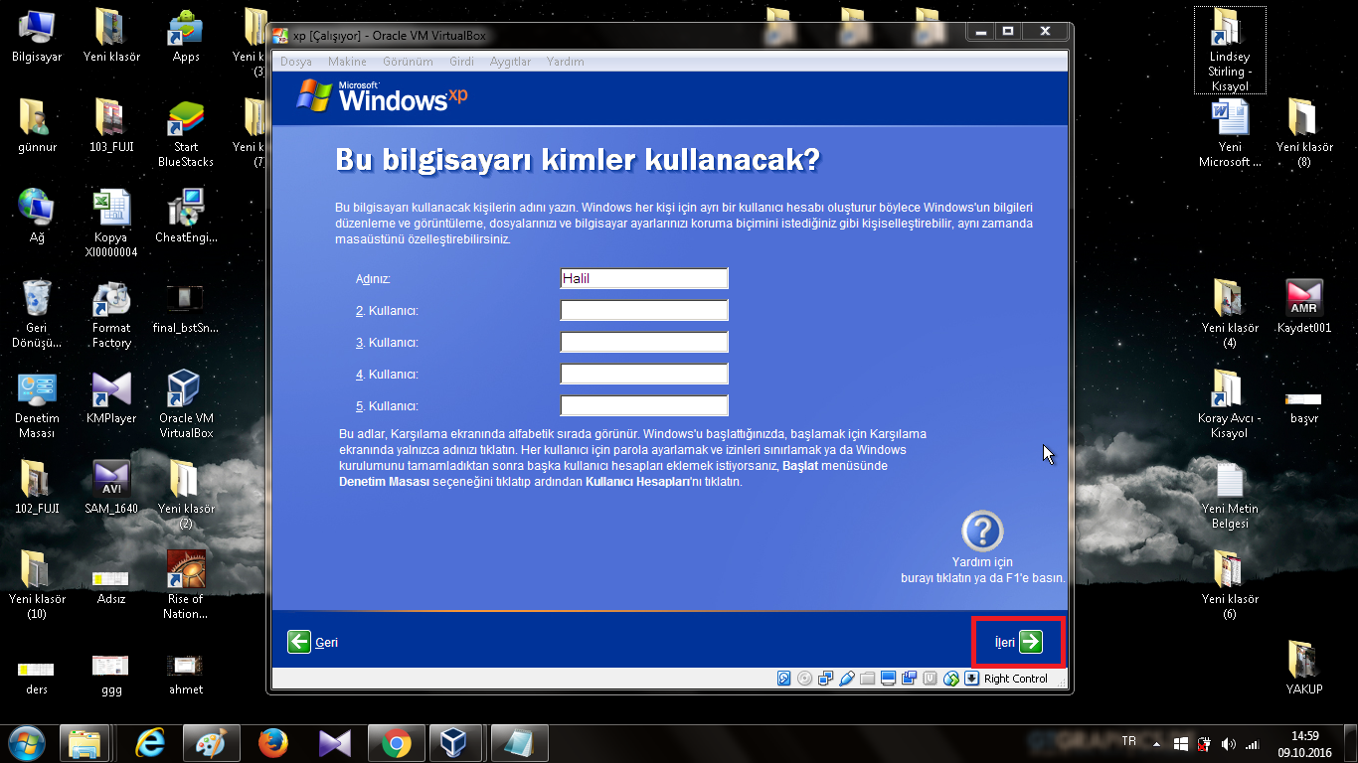Viewport: 1358px width, 763px height.
Task: Click the TR language indicator in the system tray
Action: [1128, 742]
